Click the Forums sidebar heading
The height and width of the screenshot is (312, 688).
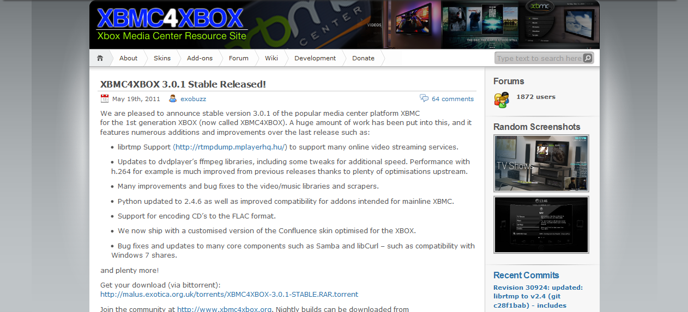509,81
